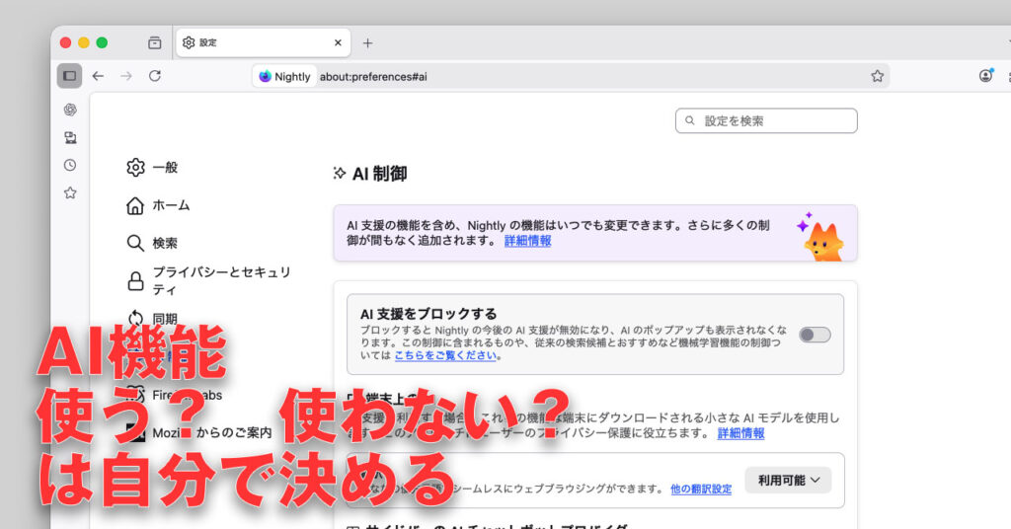Viewport: 1011px width, 529px height.
Task: Close the 設定 tab
Action: [x=338, y=42]
